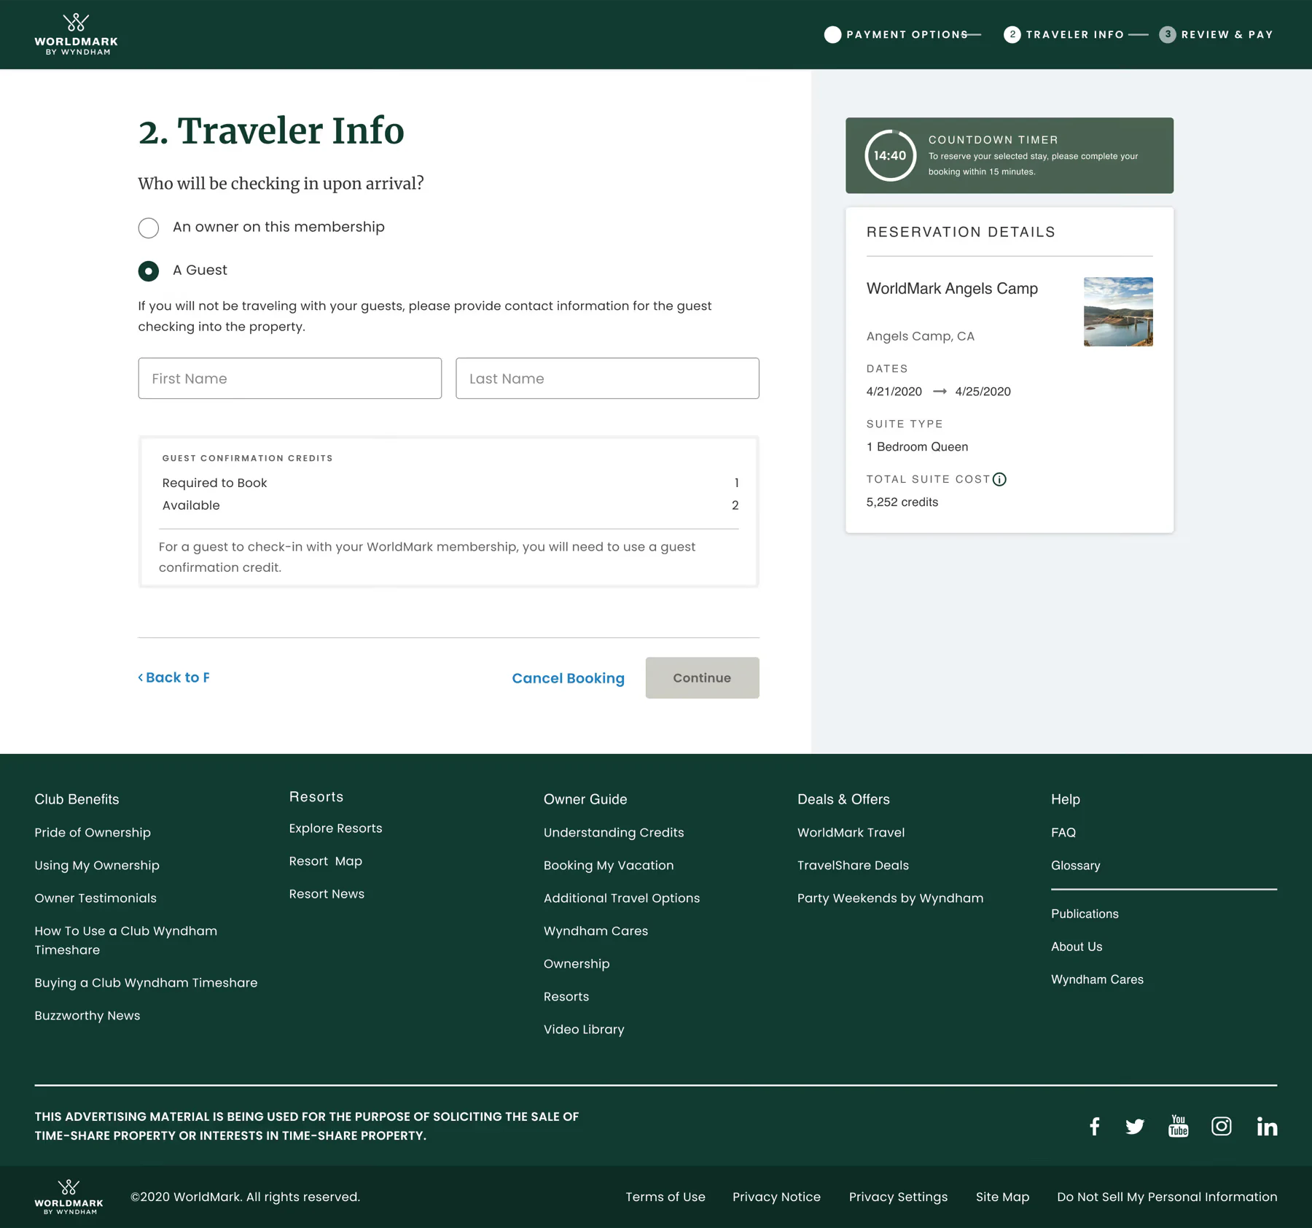Open Resorts link under Owner Guide
Viewport: 1312px width, 1228px height.
(566, 997)
